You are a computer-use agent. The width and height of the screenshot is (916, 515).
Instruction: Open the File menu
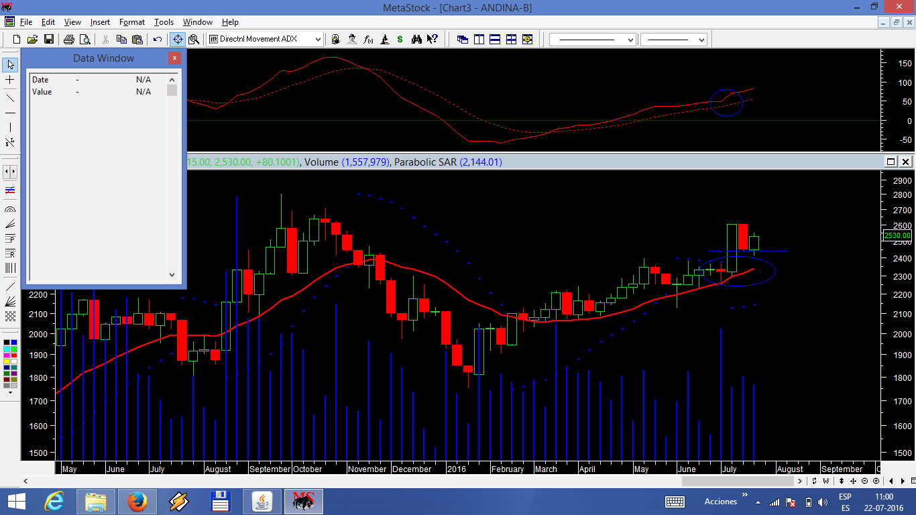(x=26, y=22)
